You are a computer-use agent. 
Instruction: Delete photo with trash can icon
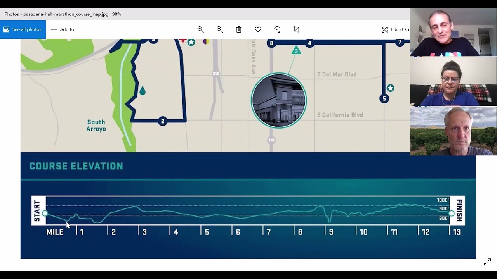239,29
